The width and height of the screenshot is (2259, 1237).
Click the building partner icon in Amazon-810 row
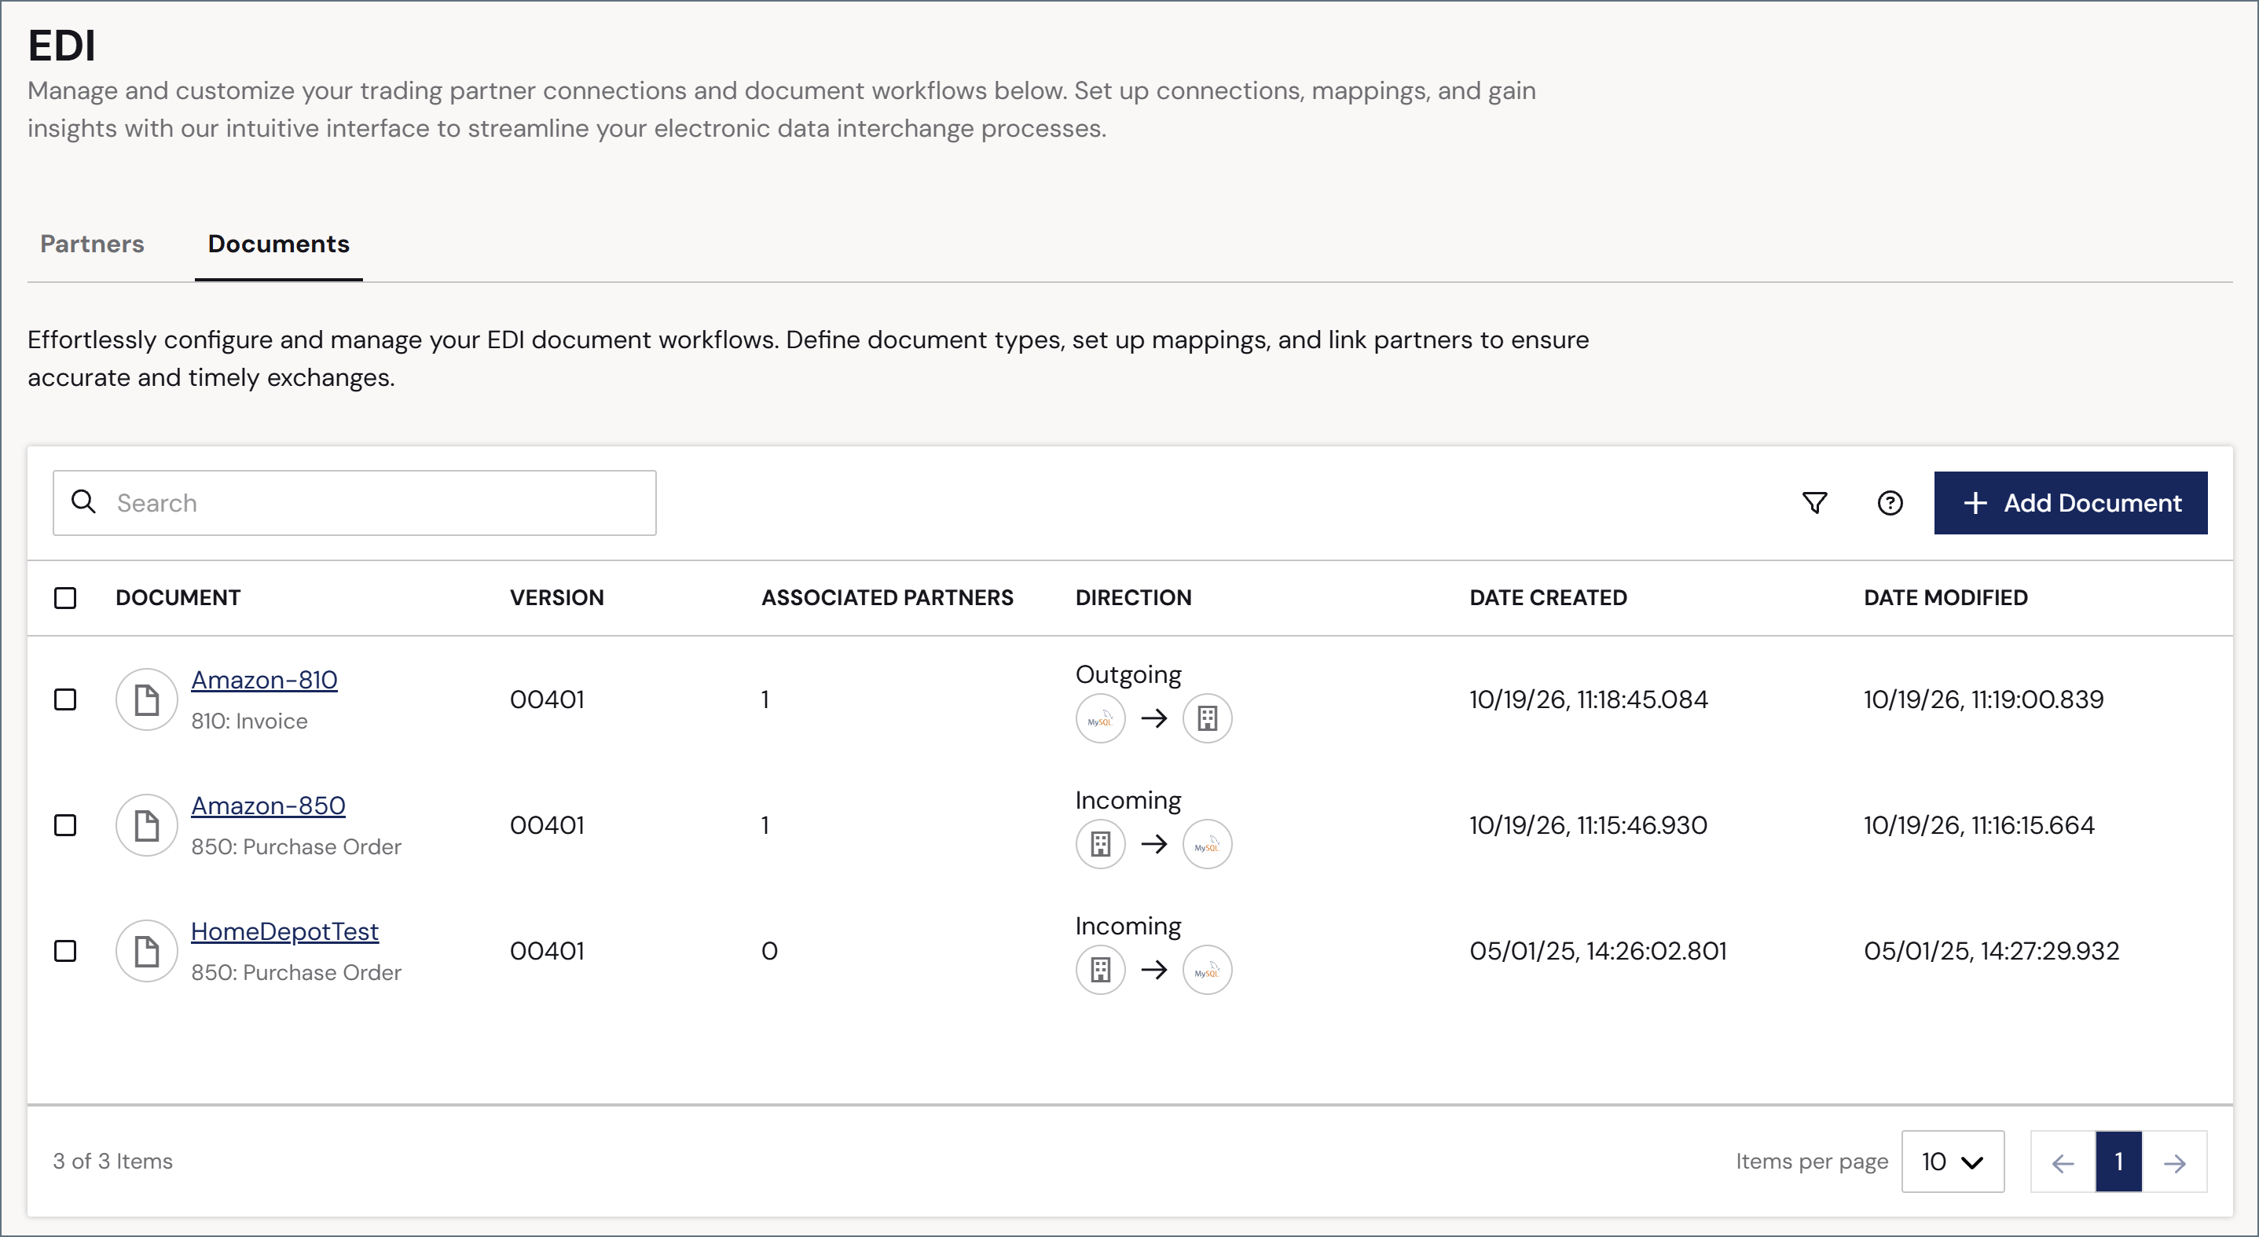click(x=1208, y=718)
